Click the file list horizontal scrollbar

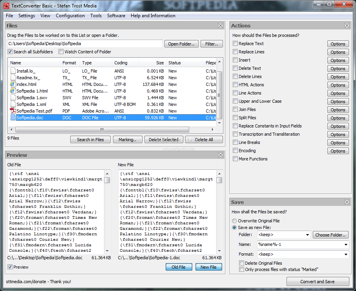tap(102, 129)
